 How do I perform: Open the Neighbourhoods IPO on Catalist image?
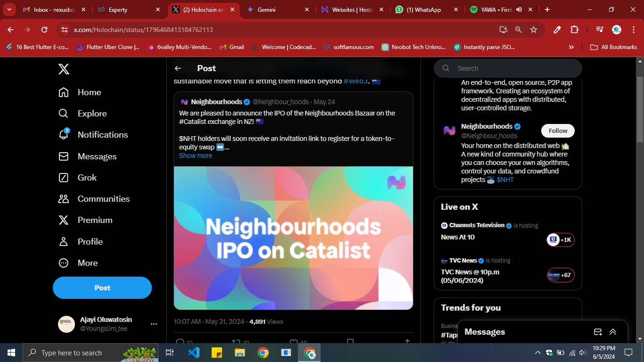click(293, 238)
